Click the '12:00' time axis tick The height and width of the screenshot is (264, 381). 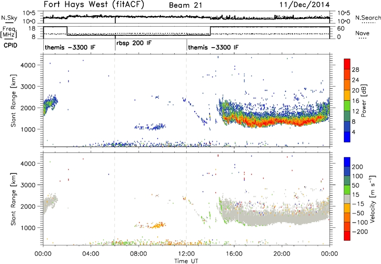point(186,254)
